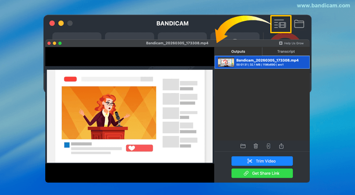Click the share/export icon below list
355x195 pixels.
click(281, 146)
